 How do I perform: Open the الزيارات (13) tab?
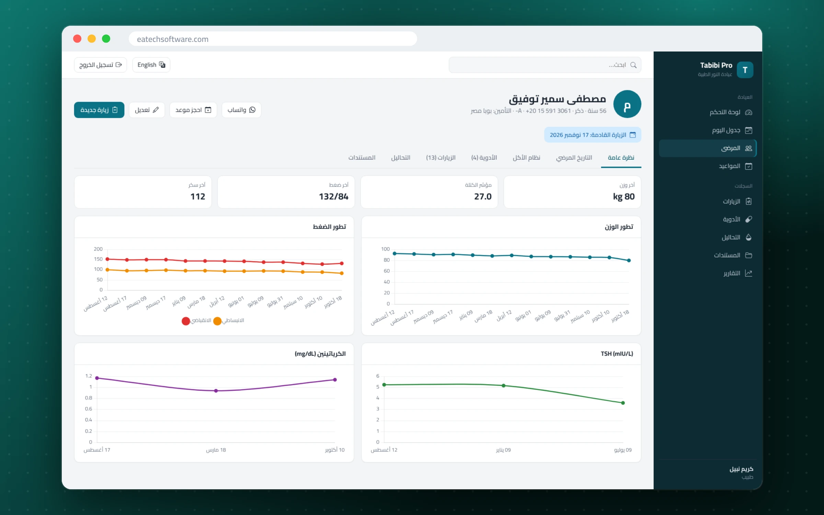440,158
